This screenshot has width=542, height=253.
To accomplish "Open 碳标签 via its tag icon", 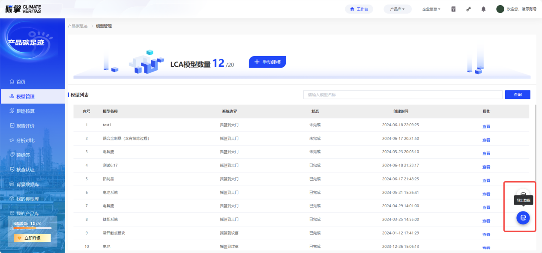I will coord(12,155).
